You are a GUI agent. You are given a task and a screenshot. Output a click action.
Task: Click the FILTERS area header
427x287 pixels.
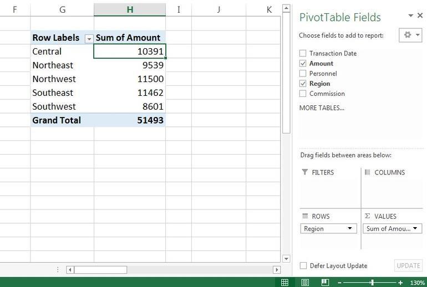pos(318,172)
